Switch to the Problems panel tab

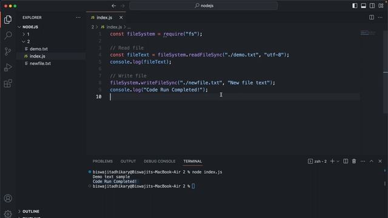point(102,161)
